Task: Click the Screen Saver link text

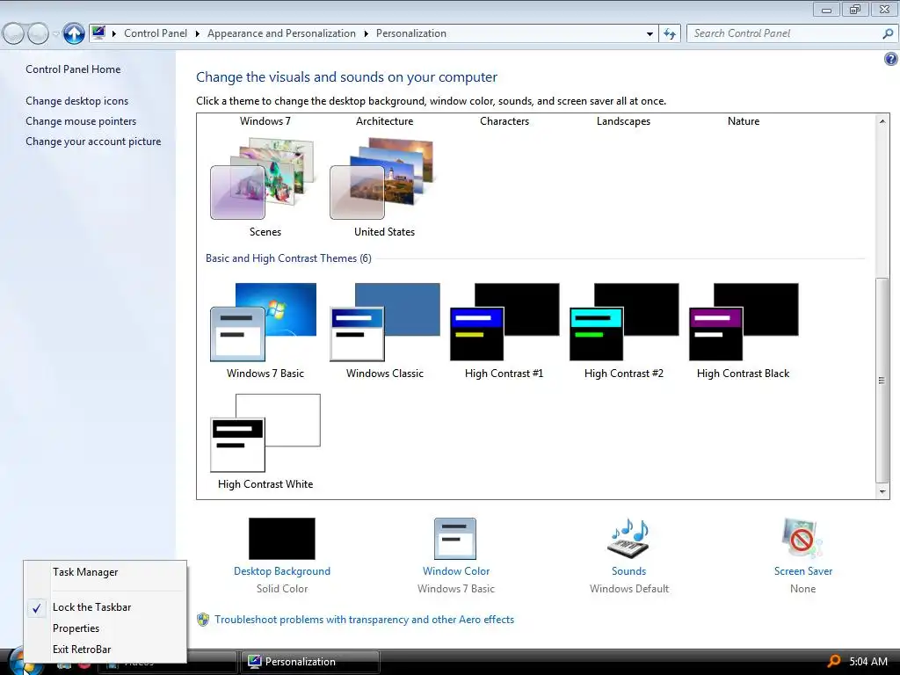Action: [x=803, y=571]
